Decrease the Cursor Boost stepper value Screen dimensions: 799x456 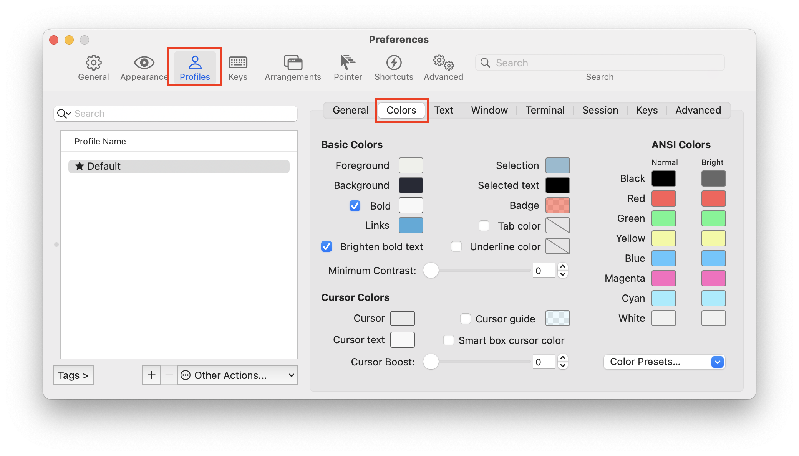(563, 365)
